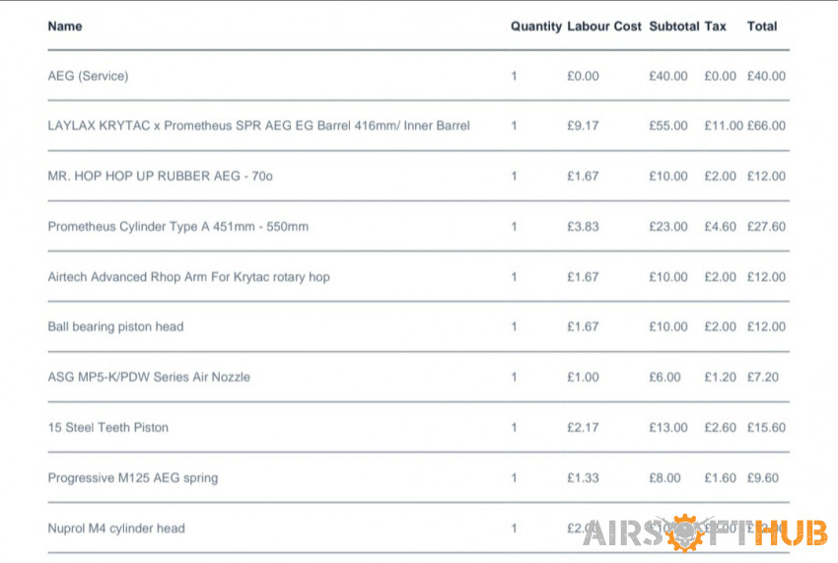Click the Total column header
Screen dimensions: 838x563
click(761, 27)
